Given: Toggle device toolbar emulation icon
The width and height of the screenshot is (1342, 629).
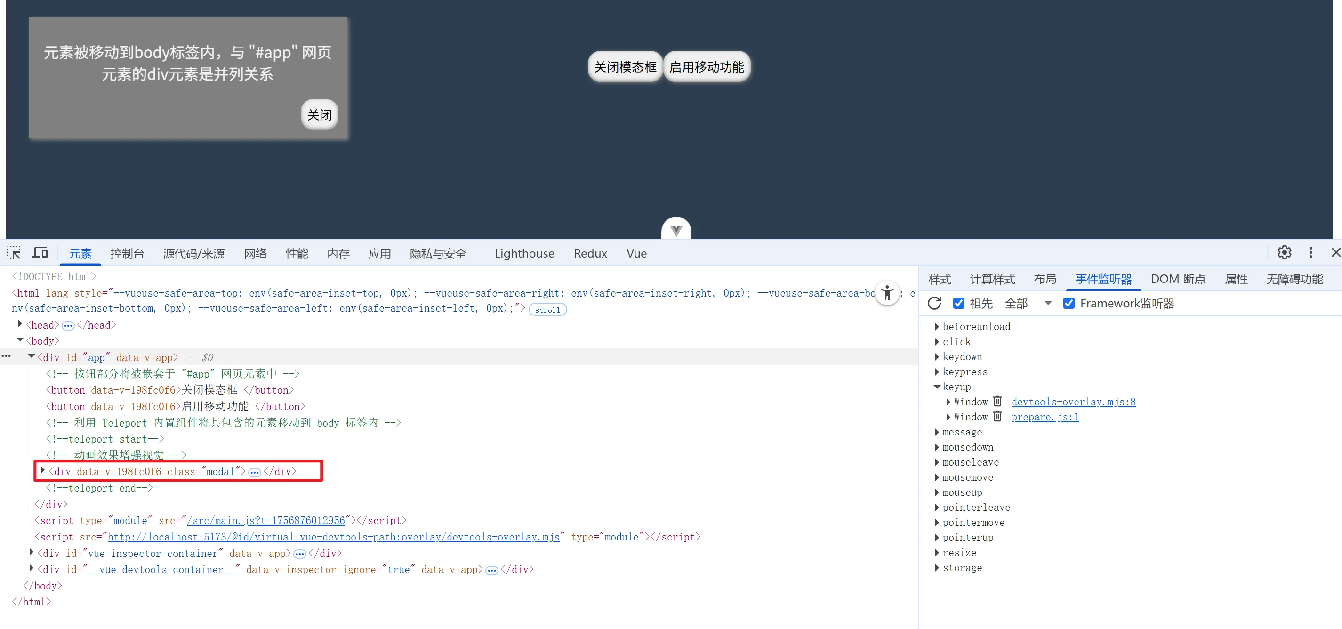Looking at the screenshot, I should tap(40, 253).
